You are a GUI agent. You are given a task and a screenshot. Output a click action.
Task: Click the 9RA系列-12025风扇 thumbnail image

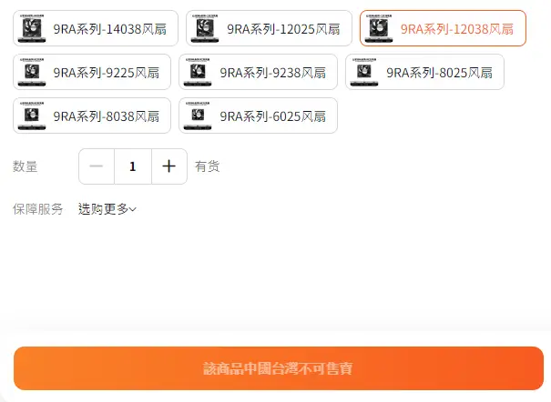click(x=205, y=28)
